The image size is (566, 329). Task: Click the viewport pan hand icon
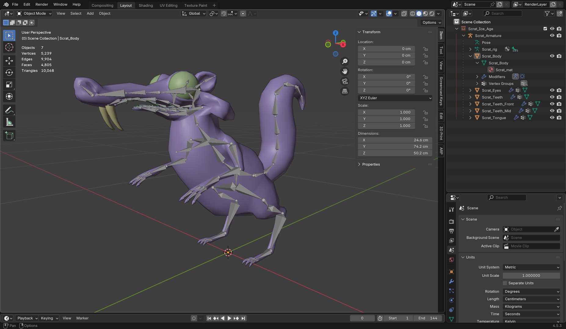[345, 71]
